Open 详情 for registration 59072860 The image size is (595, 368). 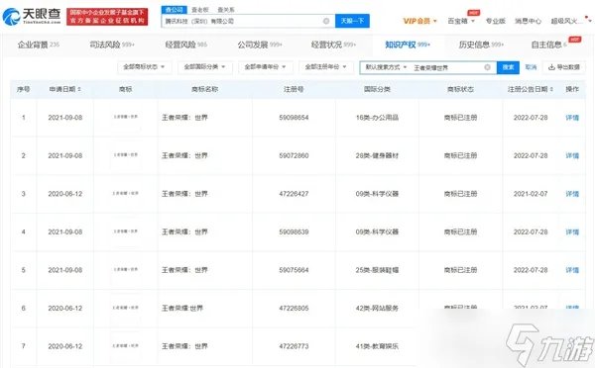(x=572, y=155)
